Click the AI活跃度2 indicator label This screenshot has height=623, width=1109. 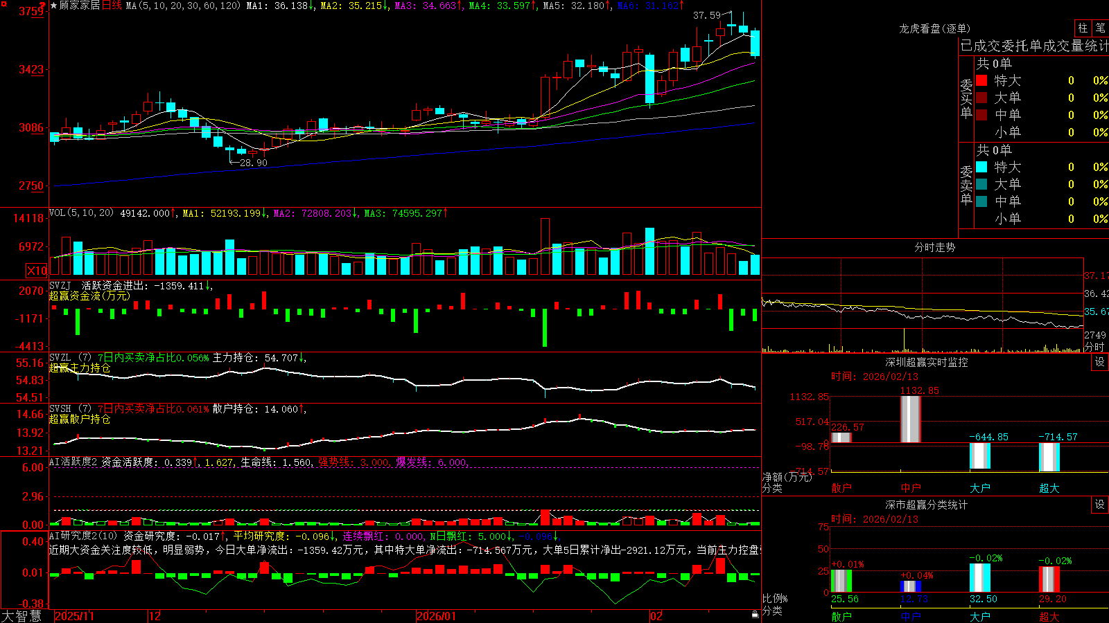pos(73,462)
